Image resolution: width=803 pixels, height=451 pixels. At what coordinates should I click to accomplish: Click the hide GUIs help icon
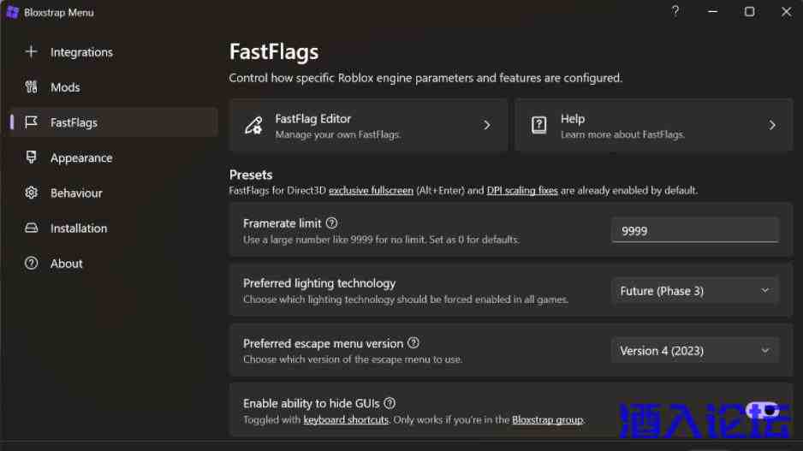click(x=390, y=403)
